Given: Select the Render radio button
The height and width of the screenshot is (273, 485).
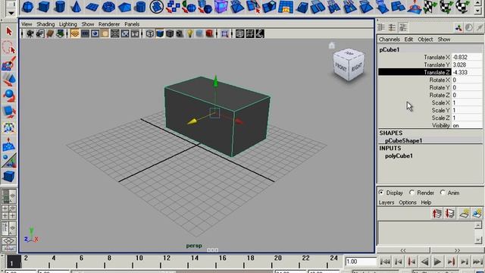Looking at the screenshot, I should pos(411,193).
